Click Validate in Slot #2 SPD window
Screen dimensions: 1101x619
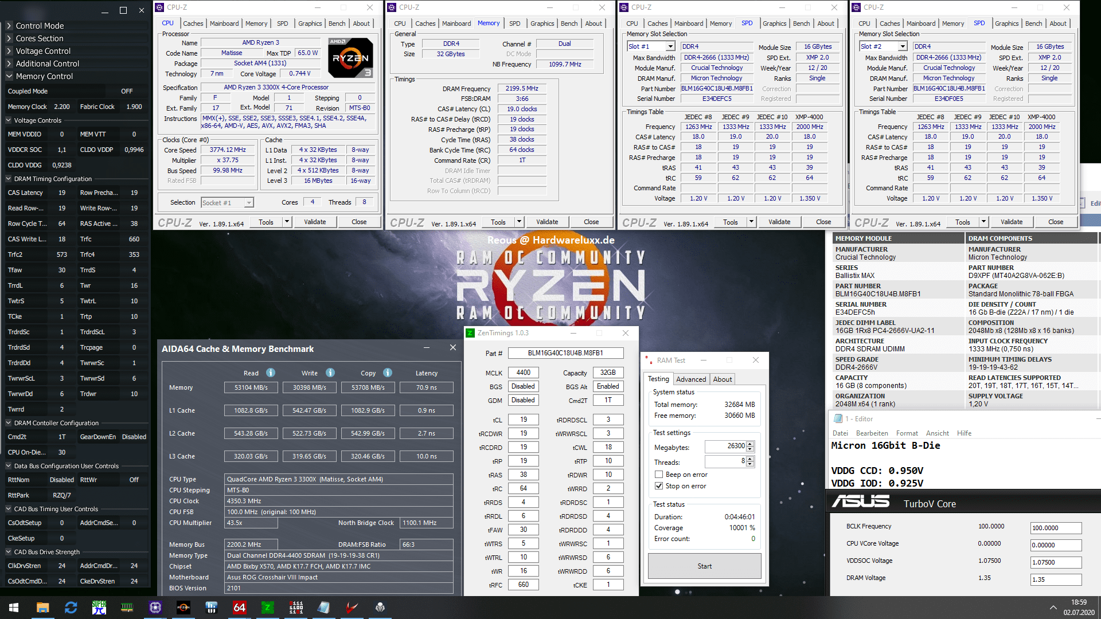point(1012,222)
